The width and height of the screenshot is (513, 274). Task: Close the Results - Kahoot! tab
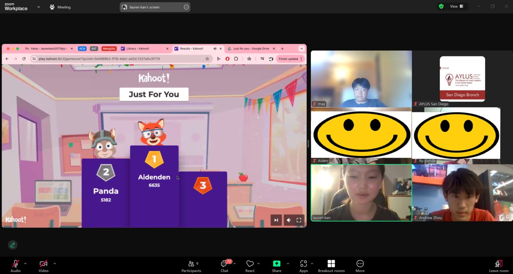pyautogui.click(x=220, y=48)
